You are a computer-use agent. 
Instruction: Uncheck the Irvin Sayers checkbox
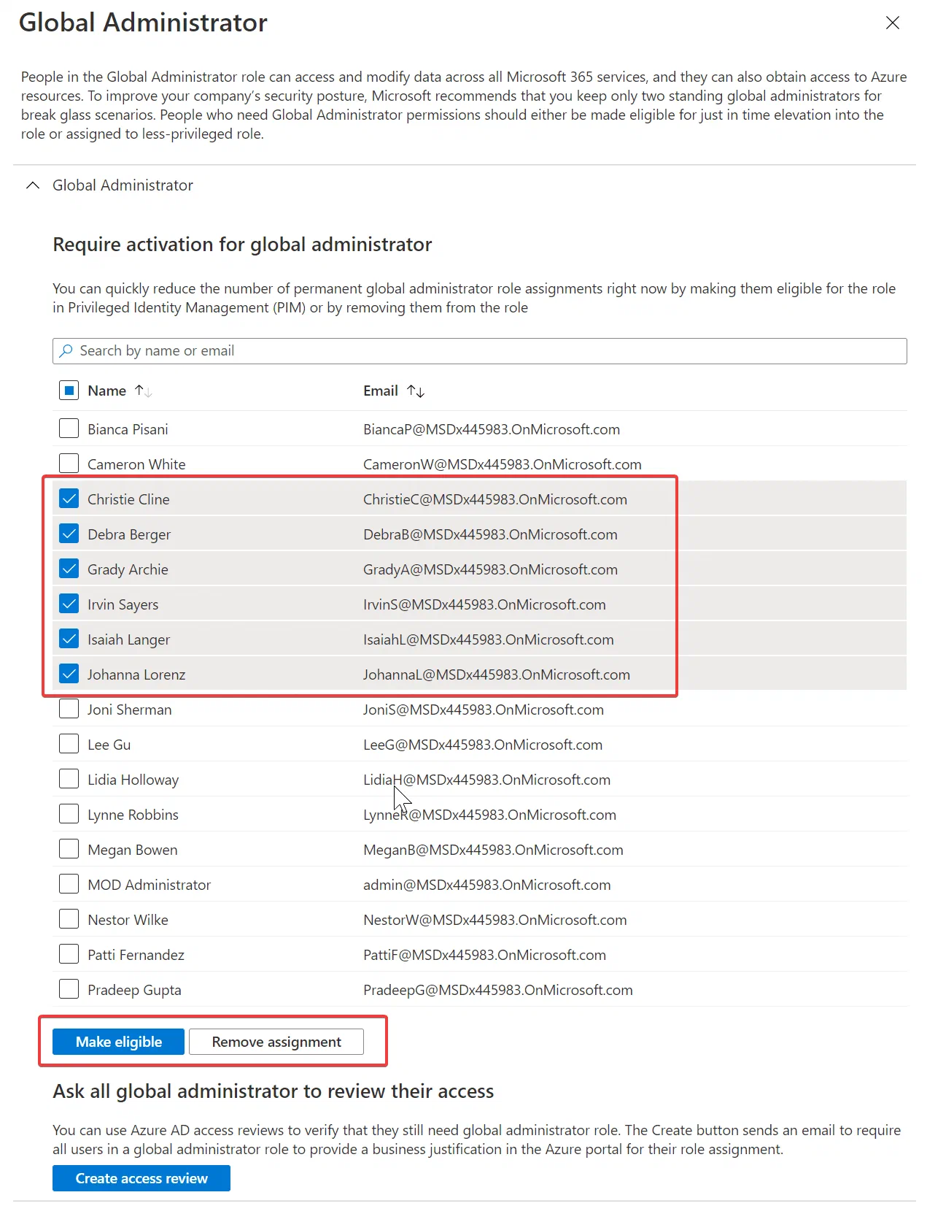69,604
